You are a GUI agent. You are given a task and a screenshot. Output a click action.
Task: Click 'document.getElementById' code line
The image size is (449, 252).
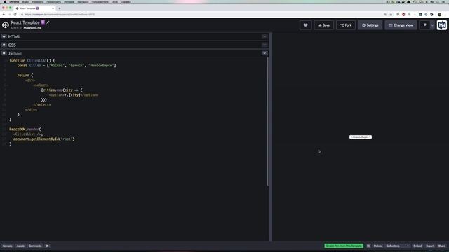click(43, 139)
